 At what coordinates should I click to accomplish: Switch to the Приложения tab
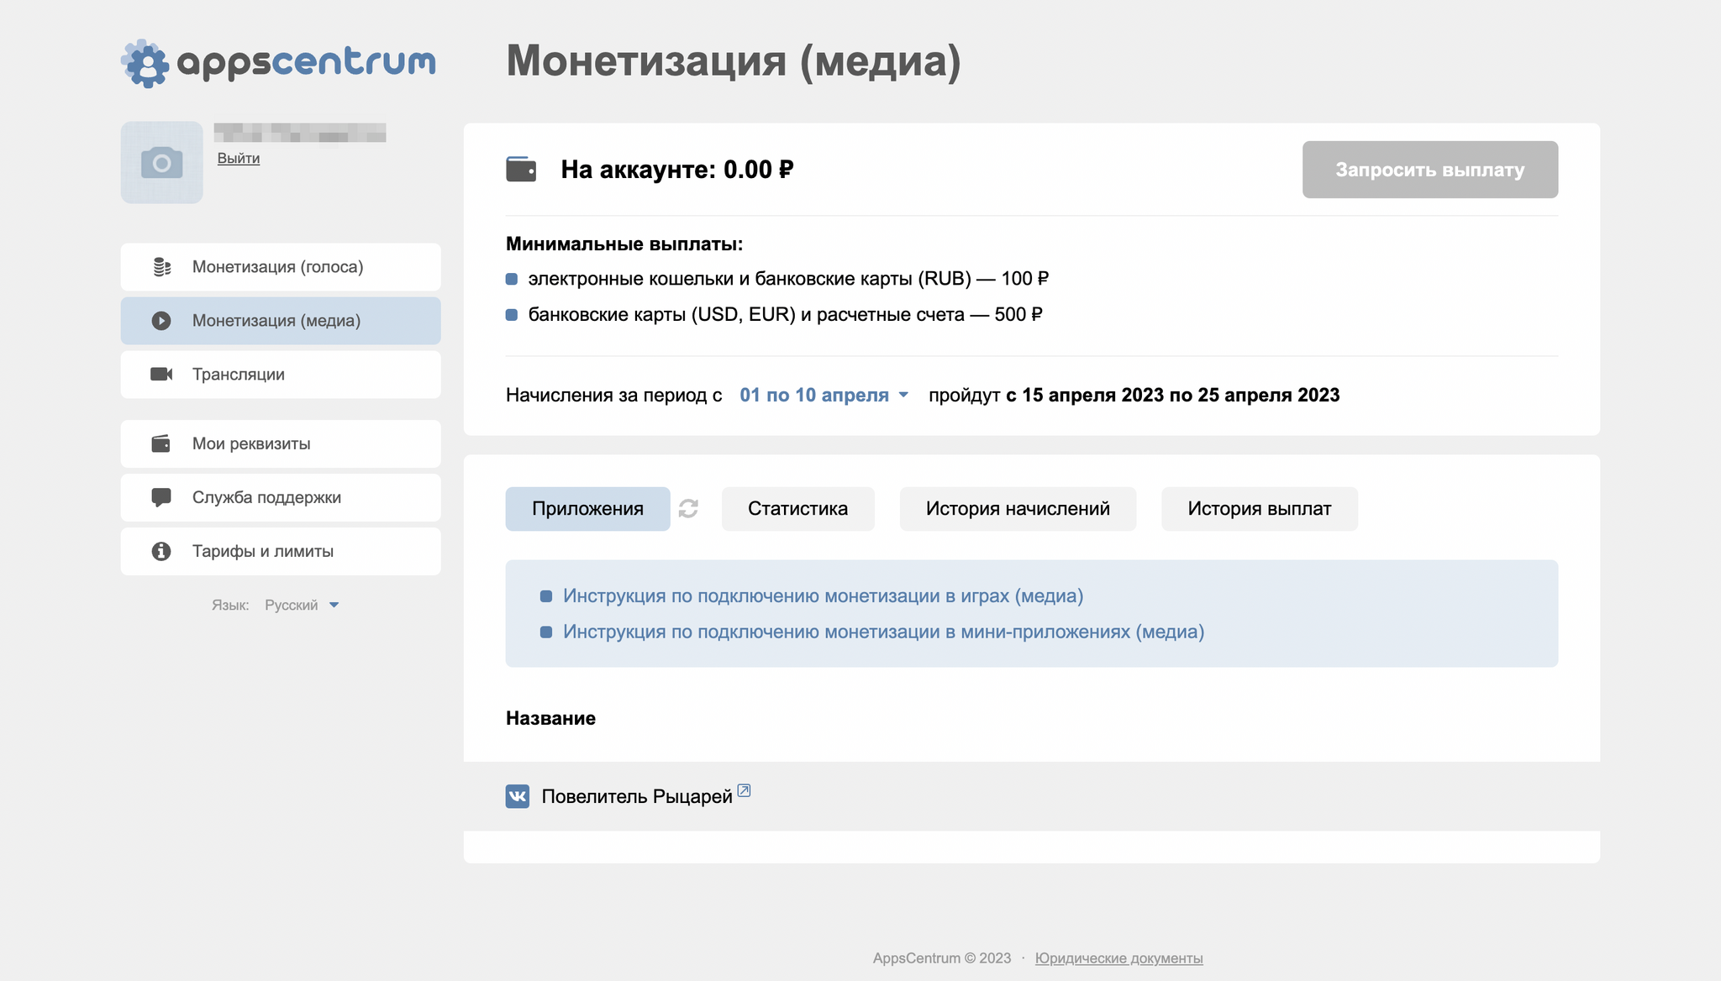tap(587, 509)
